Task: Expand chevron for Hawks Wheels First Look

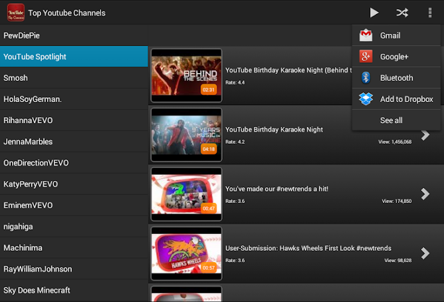Action: (x=425, y=253)
